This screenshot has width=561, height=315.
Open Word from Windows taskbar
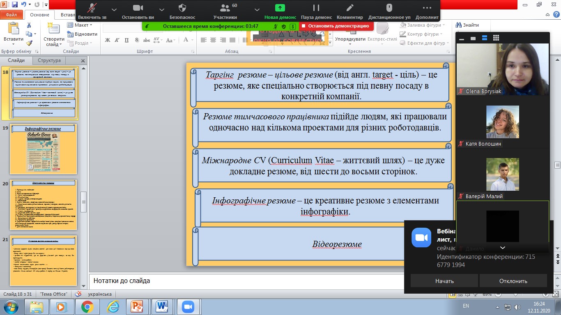[x=163, y=307]
